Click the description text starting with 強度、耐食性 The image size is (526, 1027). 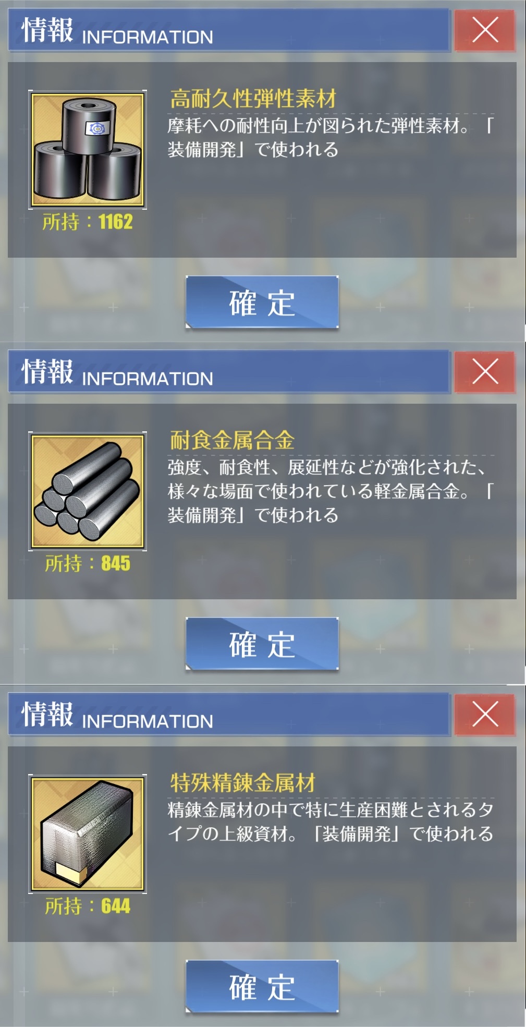point(331,491)
